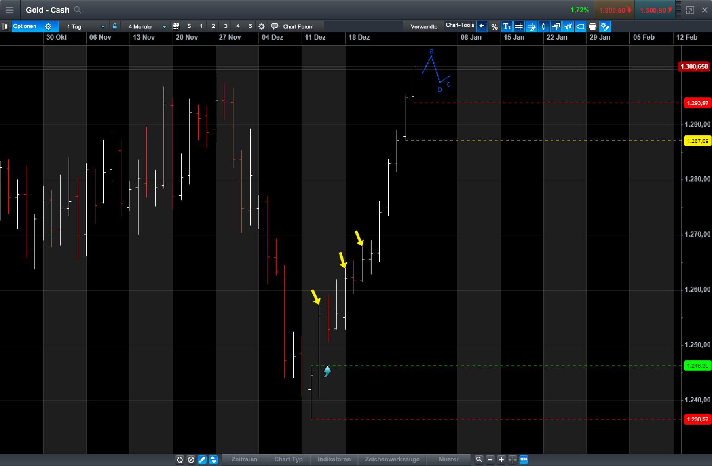Select the text annotation tool Tt
This screenshot has width=712, height=466.
coord(507,26)
